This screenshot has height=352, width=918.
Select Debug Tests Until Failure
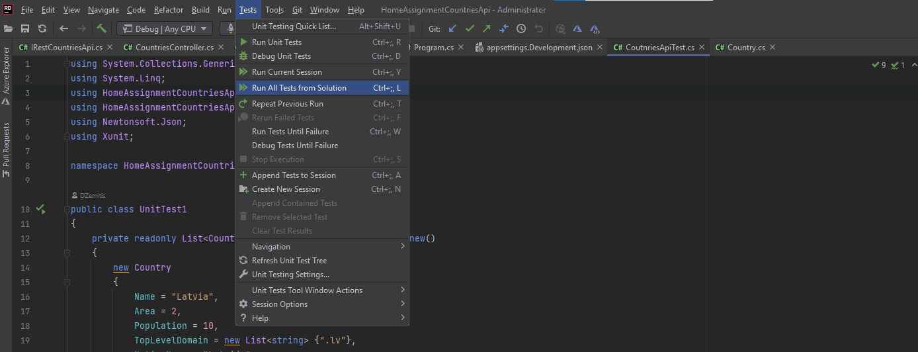(322, 146)
